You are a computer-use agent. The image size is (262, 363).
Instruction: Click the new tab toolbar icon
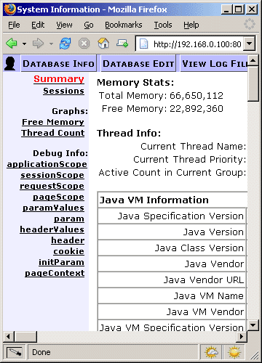pos(122,44)
